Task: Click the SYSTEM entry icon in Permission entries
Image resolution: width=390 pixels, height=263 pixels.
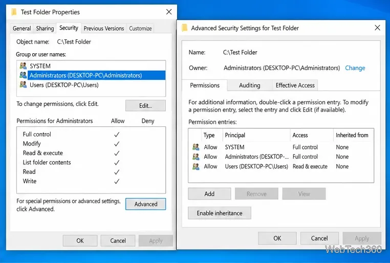Action: (x=196, y=147)
